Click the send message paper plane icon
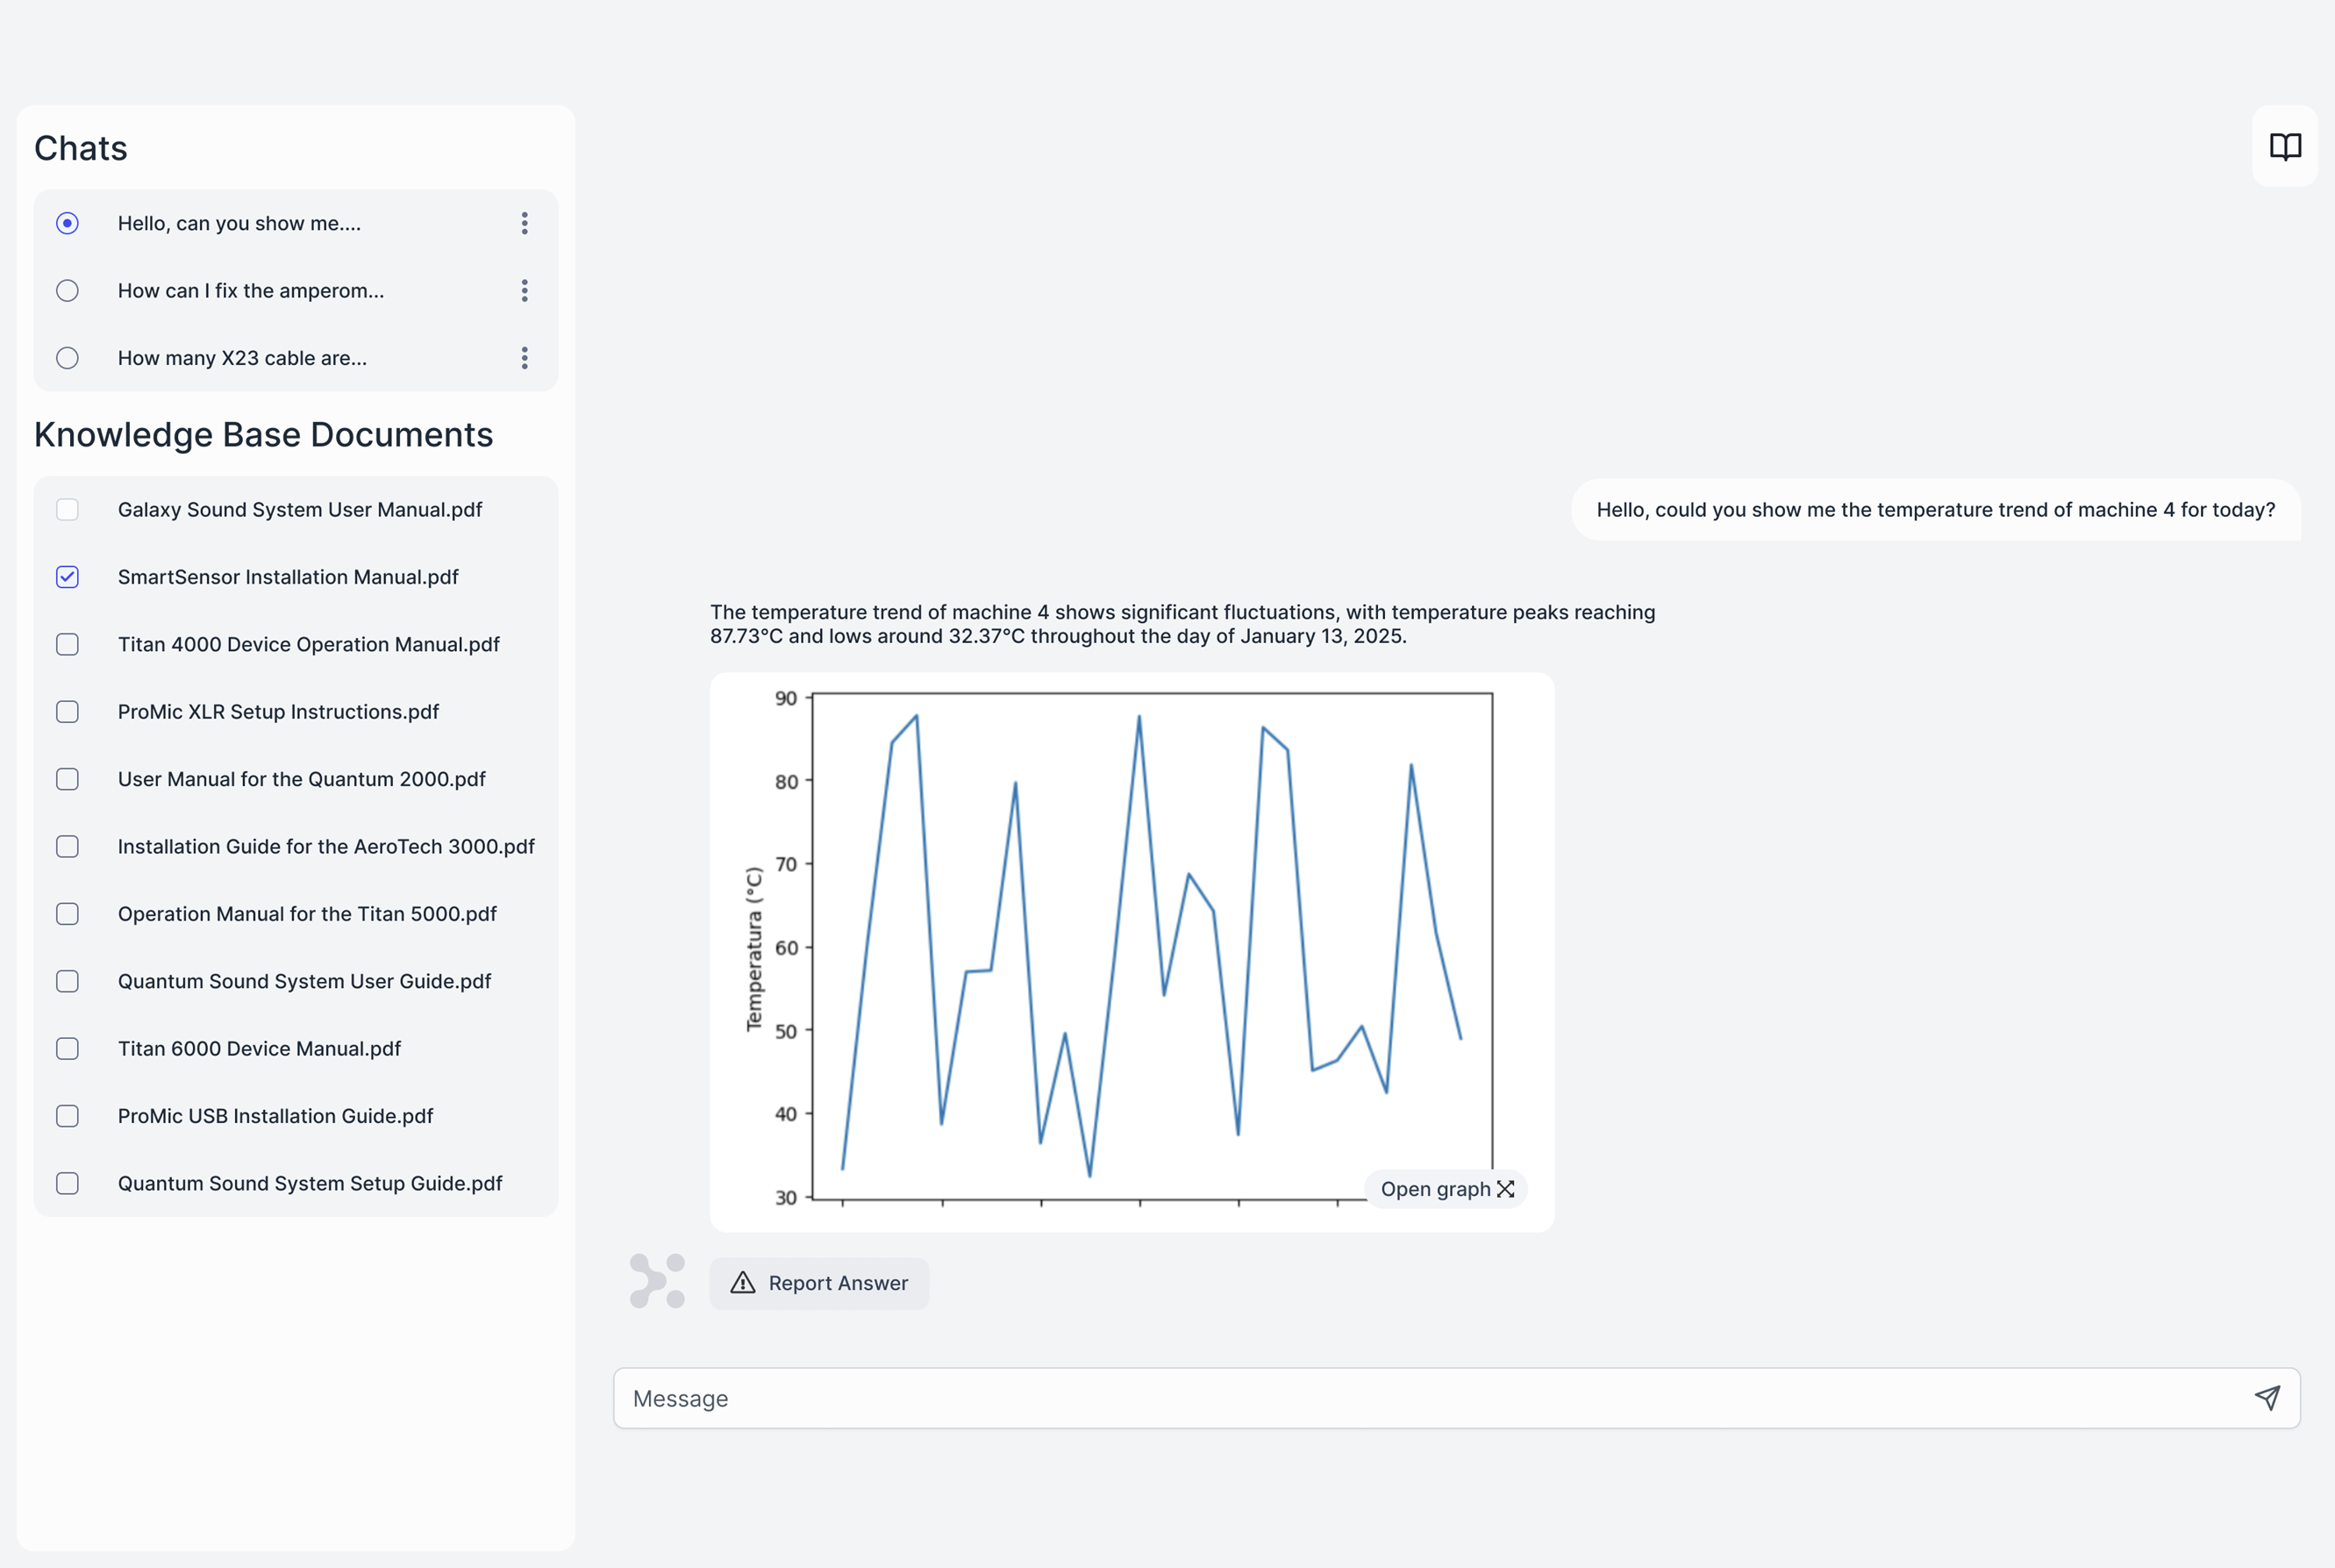The width and height of the screenshot is (2335, 1568). [2267, 1397]
